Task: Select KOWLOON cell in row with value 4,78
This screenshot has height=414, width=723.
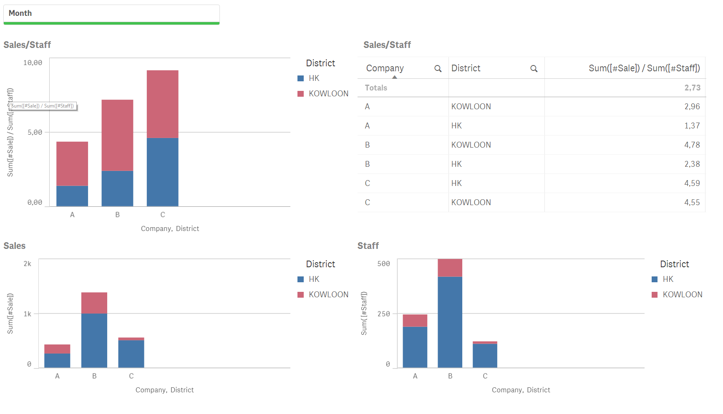Action: pos(496,145)
